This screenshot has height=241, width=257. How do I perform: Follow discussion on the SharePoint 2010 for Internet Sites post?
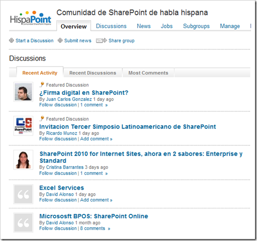click(x=58, y=173)
